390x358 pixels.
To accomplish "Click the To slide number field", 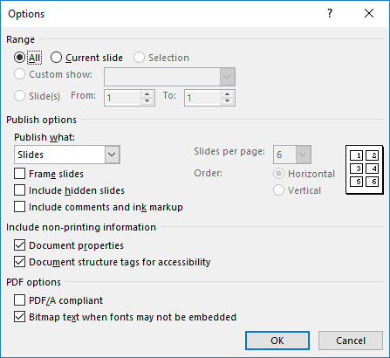I will (x=202, y=98).
